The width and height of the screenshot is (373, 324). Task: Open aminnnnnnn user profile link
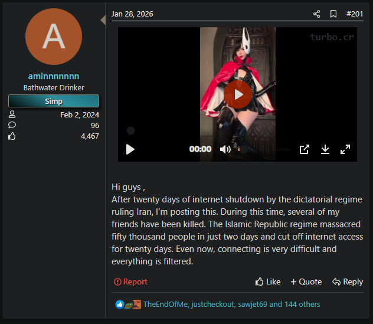pyautogui.click(x=54, y=76)
